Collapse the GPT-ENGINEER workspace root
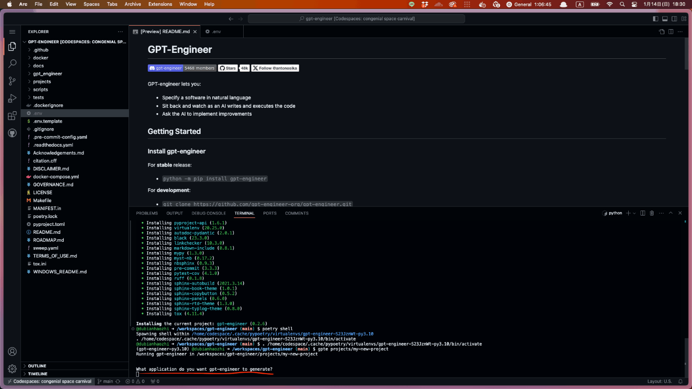 coord(75,42)
